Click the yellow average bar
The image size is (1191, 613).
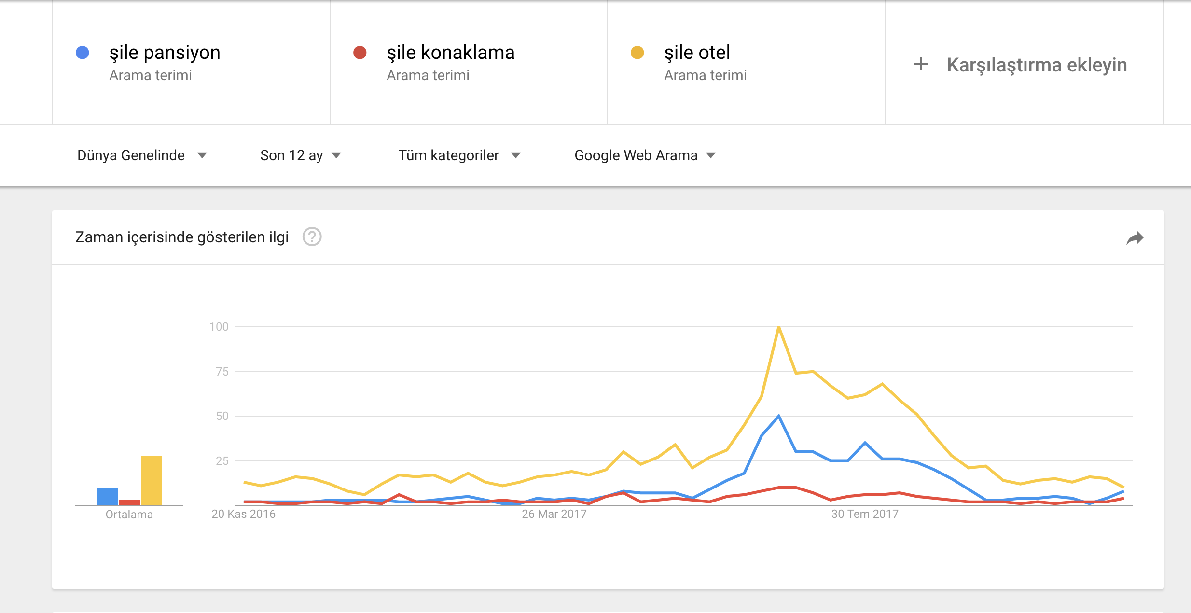point(152,480)
